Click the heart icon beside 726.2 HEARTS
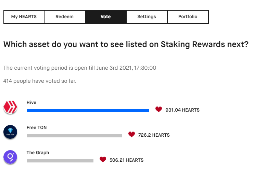The image size is (254, 170). pos(131,134)
